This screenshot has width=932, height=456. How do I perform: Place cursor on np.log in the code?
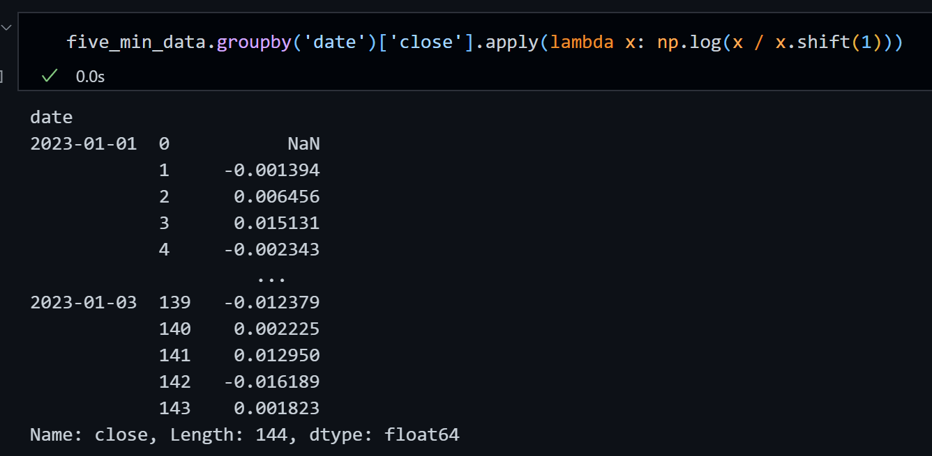(689, 42)
